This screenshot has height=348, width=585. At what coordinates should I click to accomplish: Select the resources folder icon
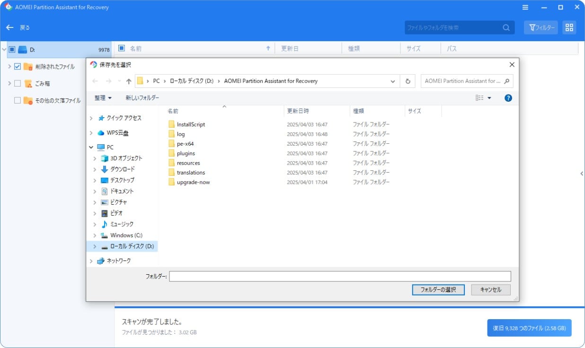coord(172,163)
